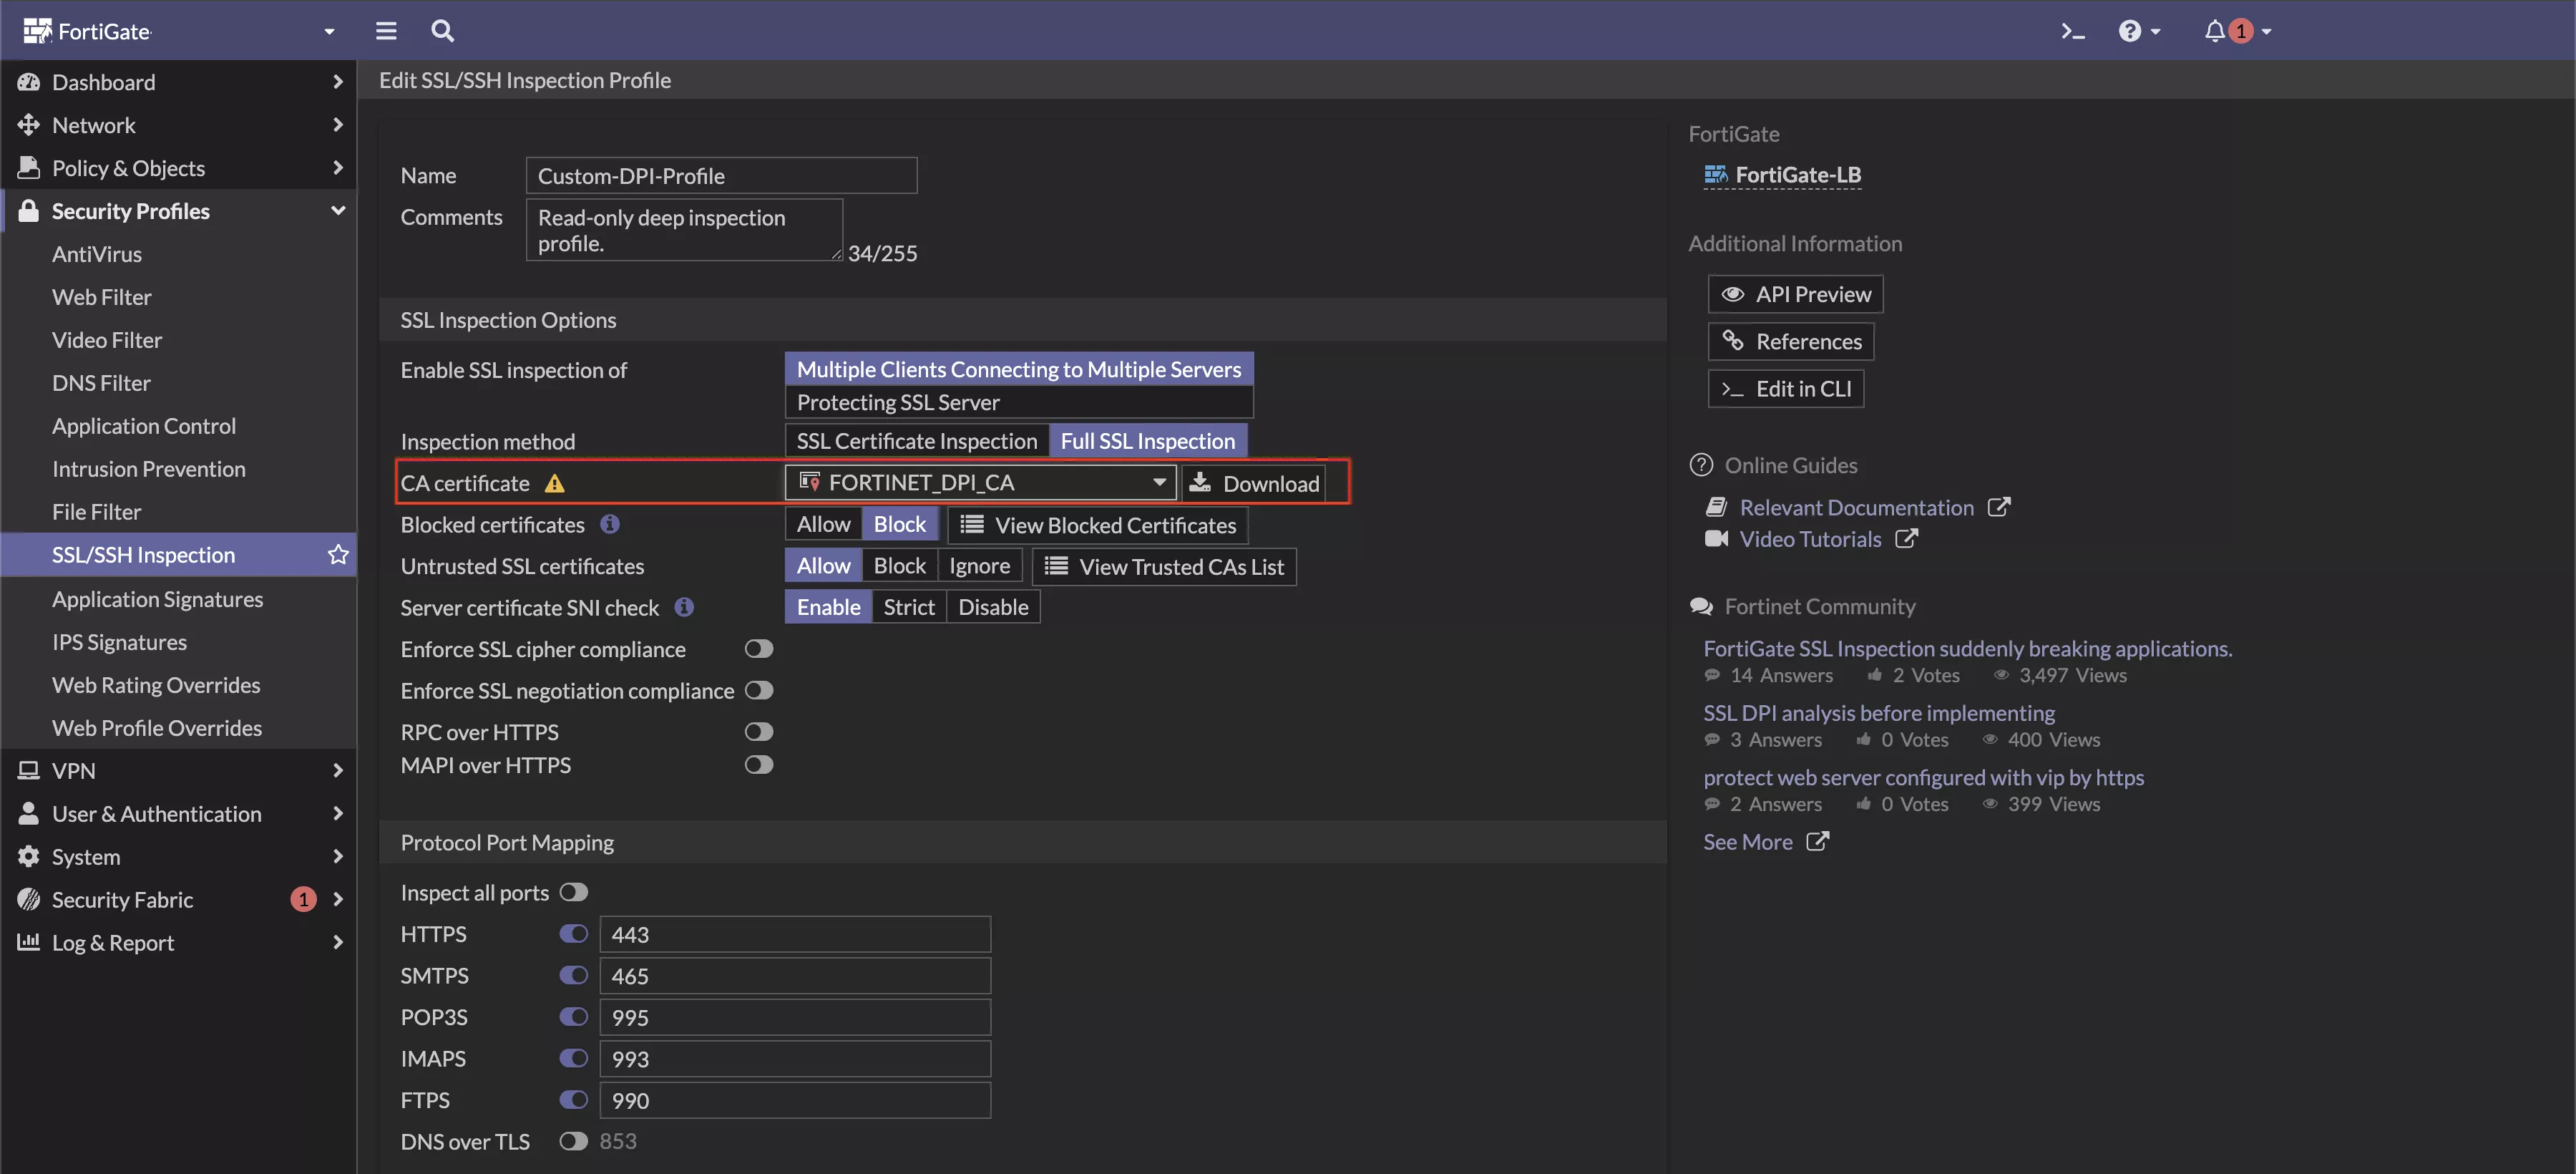Expand the Log & Report chevron
2576x1174 pixels.
338,941
